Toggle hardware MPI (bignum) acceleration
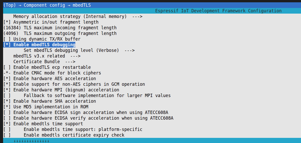Screen dimensions: 301x143 pyautogui.click(x=7, y=90)
